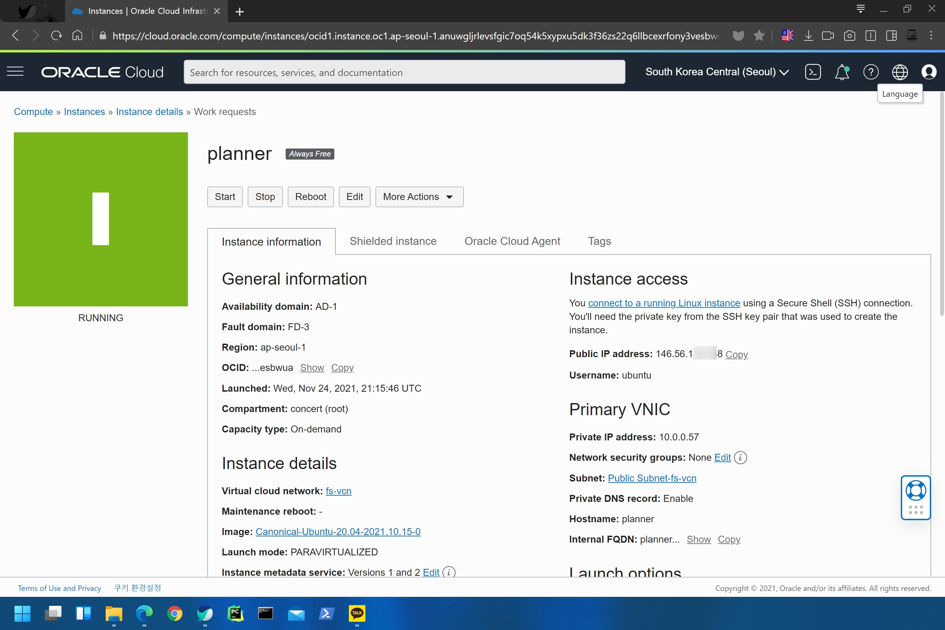Open the Public Subnet-fs-vcn link
The height and width of the screenshot is (630, 945).
pyautogui.click(x=652, y=478)
